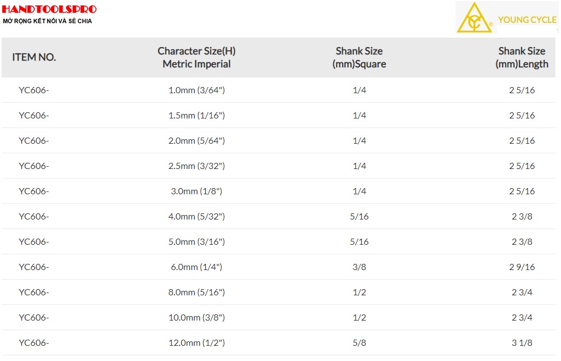The width and height of the screenshot is (561, 361).
Task: Click the Young Cycle triangle logo
Action: tap(475, 17)
